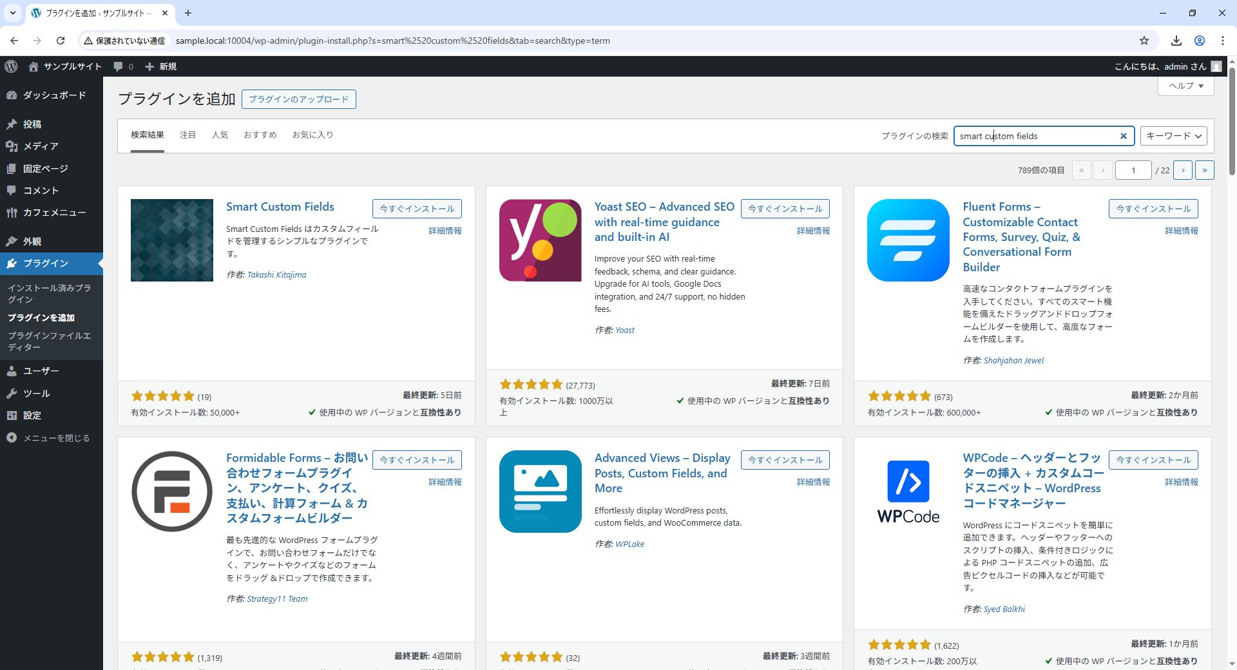Click the Yoast SEO plugin icon

(541, 240)
